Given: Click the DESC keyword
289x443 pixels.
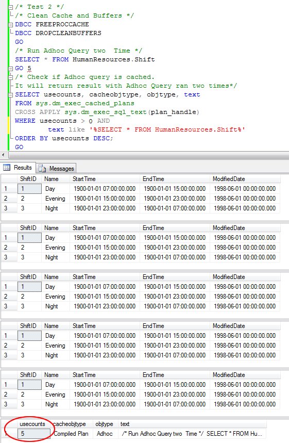Looking at the screenshot, I should tap(101, 138).
